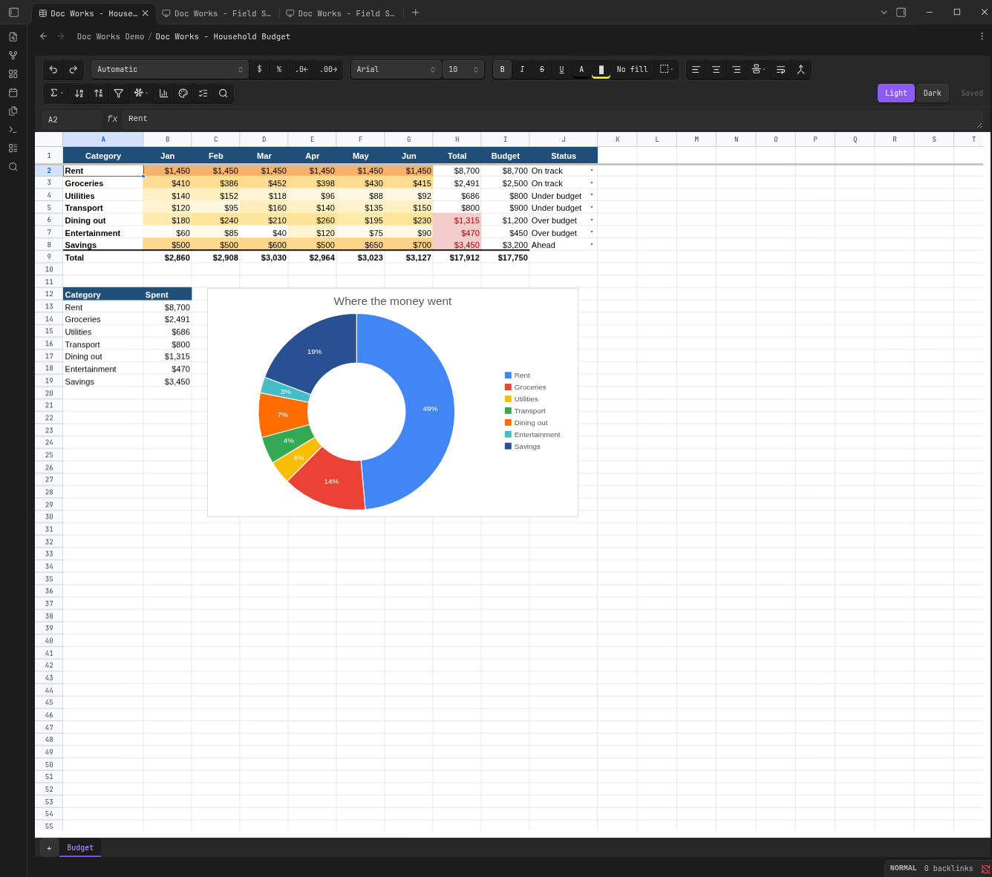Toggle strikethrough formatting

542,70
